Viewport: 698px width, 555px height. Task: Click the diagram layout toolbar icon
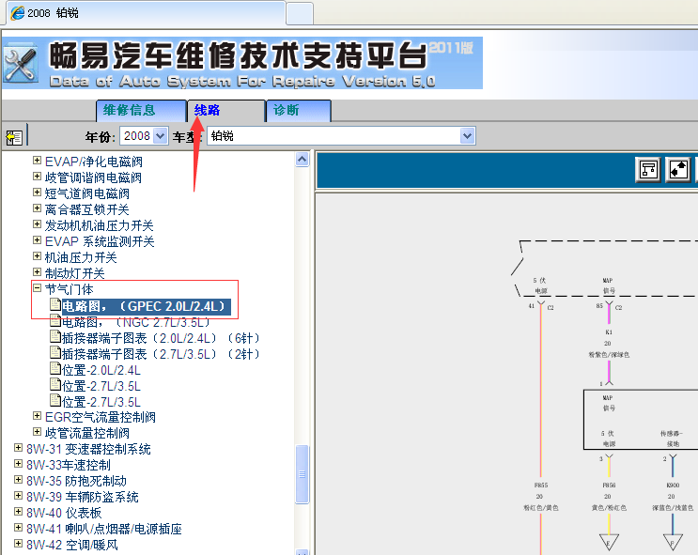(x=648, y=170)
